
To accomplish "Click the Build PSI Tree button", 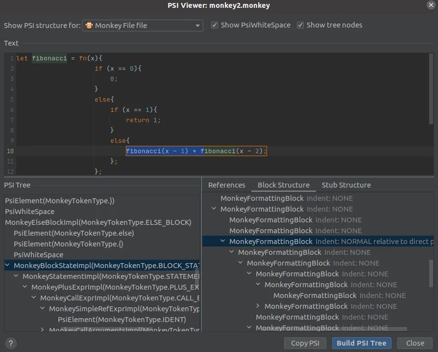I will click(x=362, y=343).
